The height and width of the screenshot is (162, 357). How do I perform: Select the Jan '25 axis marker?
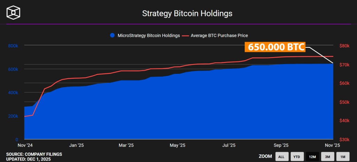coord(76,145)
